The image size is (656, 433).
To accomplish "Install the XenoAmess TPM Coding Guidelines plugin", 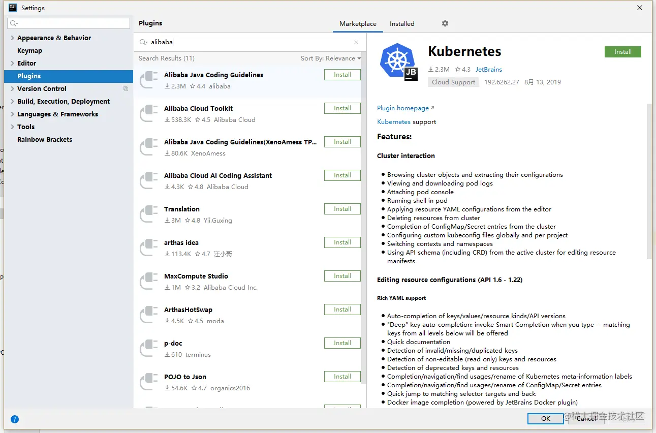I will click(x=342, y=142).
